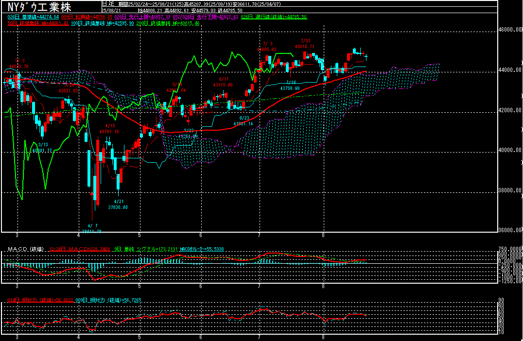Image resolution: width=523 pixels, height=341 pixels.
Task: Click the daily high 高44892.61 value
Action: click(x=176, y=11)
